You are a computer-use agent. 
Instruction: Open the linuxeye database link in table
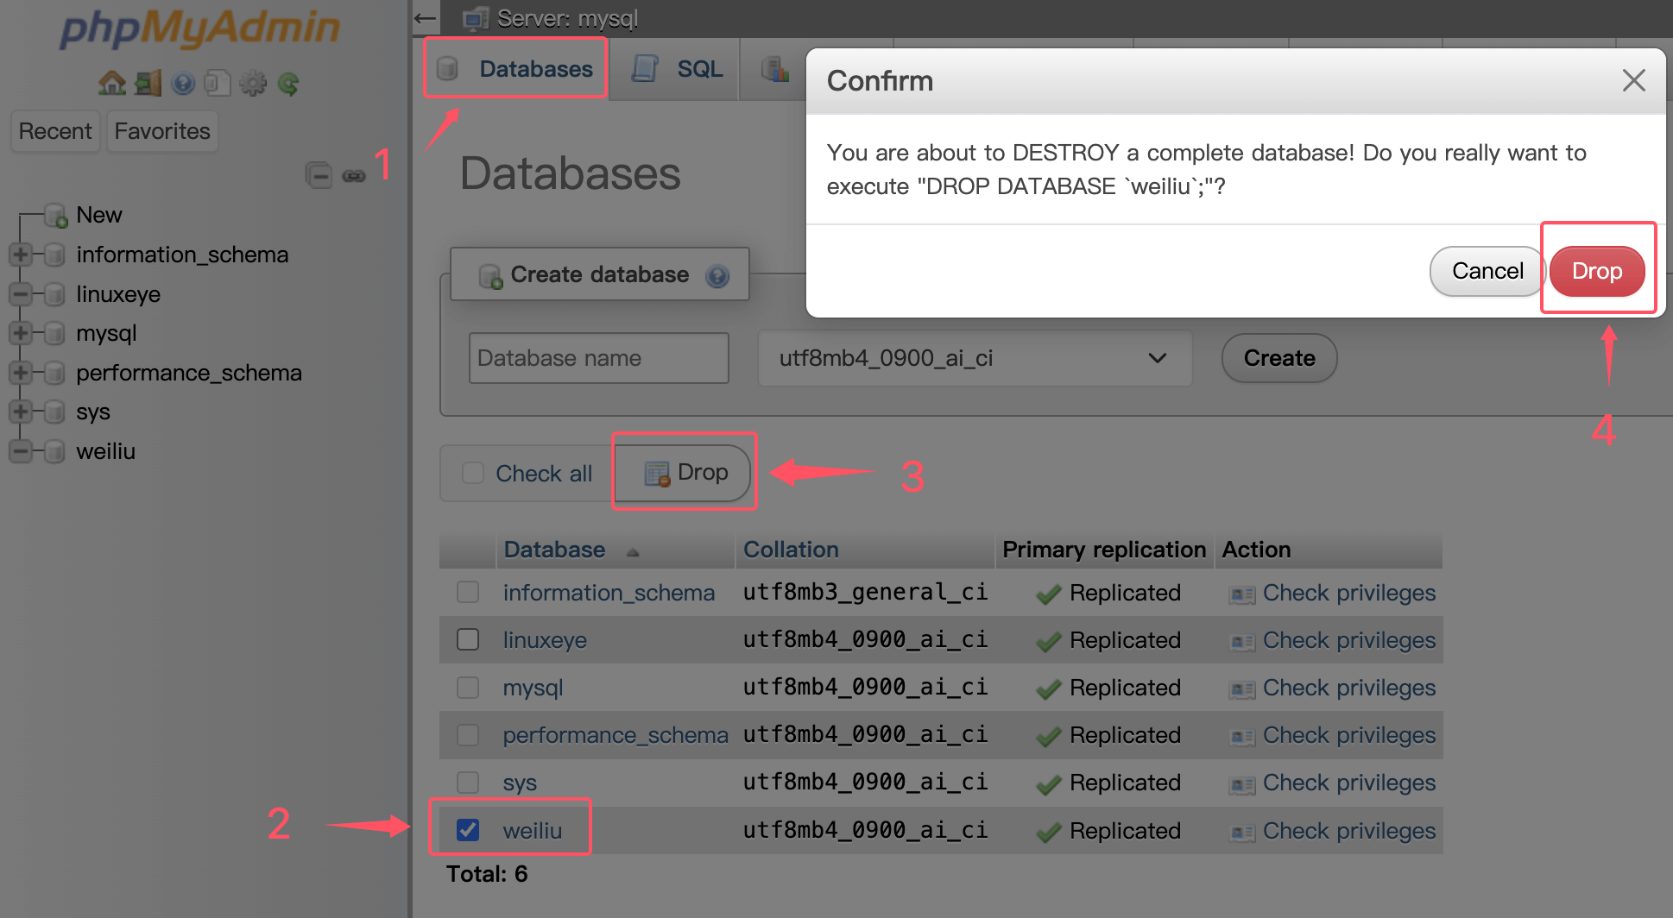tap(545, 640)
